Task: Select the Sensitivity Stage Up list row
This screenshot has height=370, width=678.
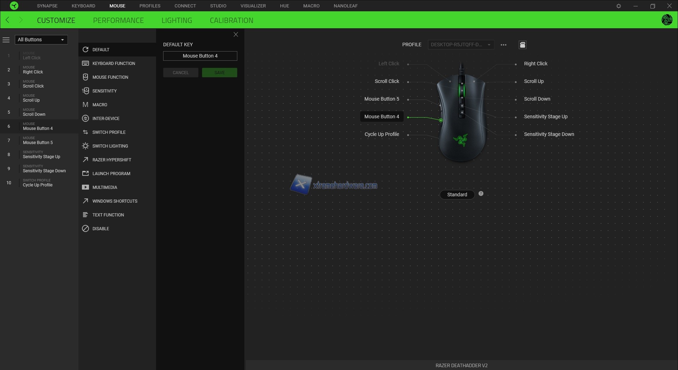Action: pyautogui.click(x=41, y=155)
